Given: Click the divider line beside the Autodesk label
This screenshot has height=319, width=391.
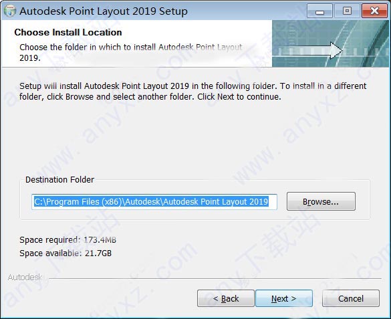Looking at the screenshot, I should coord(215,278).
